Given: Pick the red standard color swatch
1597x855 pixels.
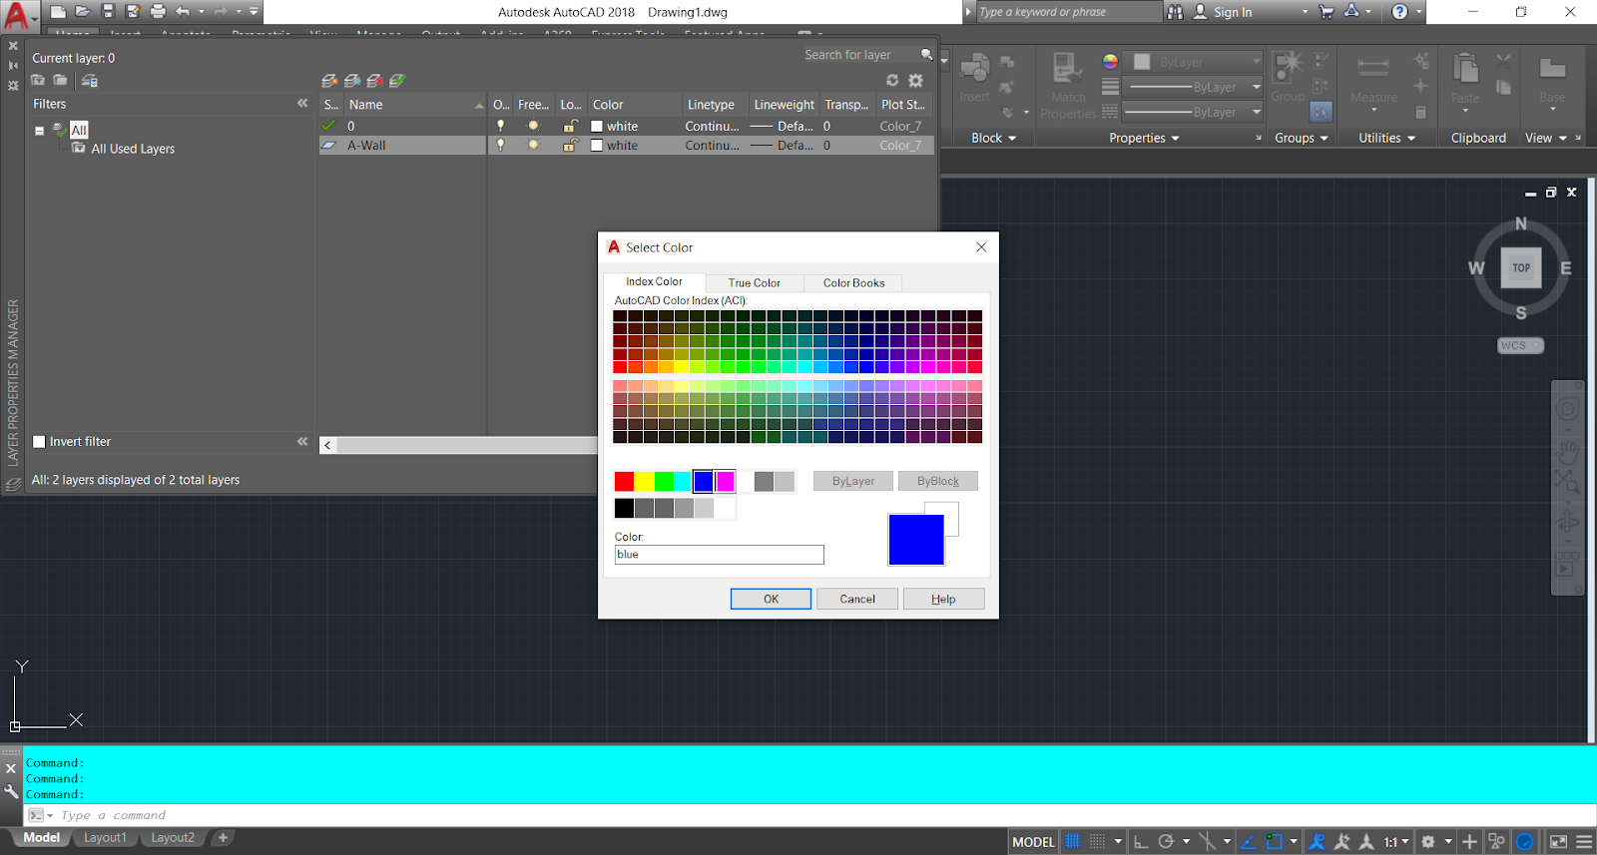Looking at the screenshot, I should click(x=624, y=482).
